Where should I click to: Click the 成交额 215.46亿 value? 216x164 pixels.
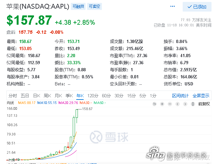(135, 48)
